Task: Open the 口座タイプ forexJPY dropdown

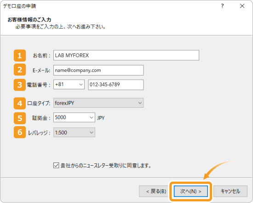Action: 98,103
